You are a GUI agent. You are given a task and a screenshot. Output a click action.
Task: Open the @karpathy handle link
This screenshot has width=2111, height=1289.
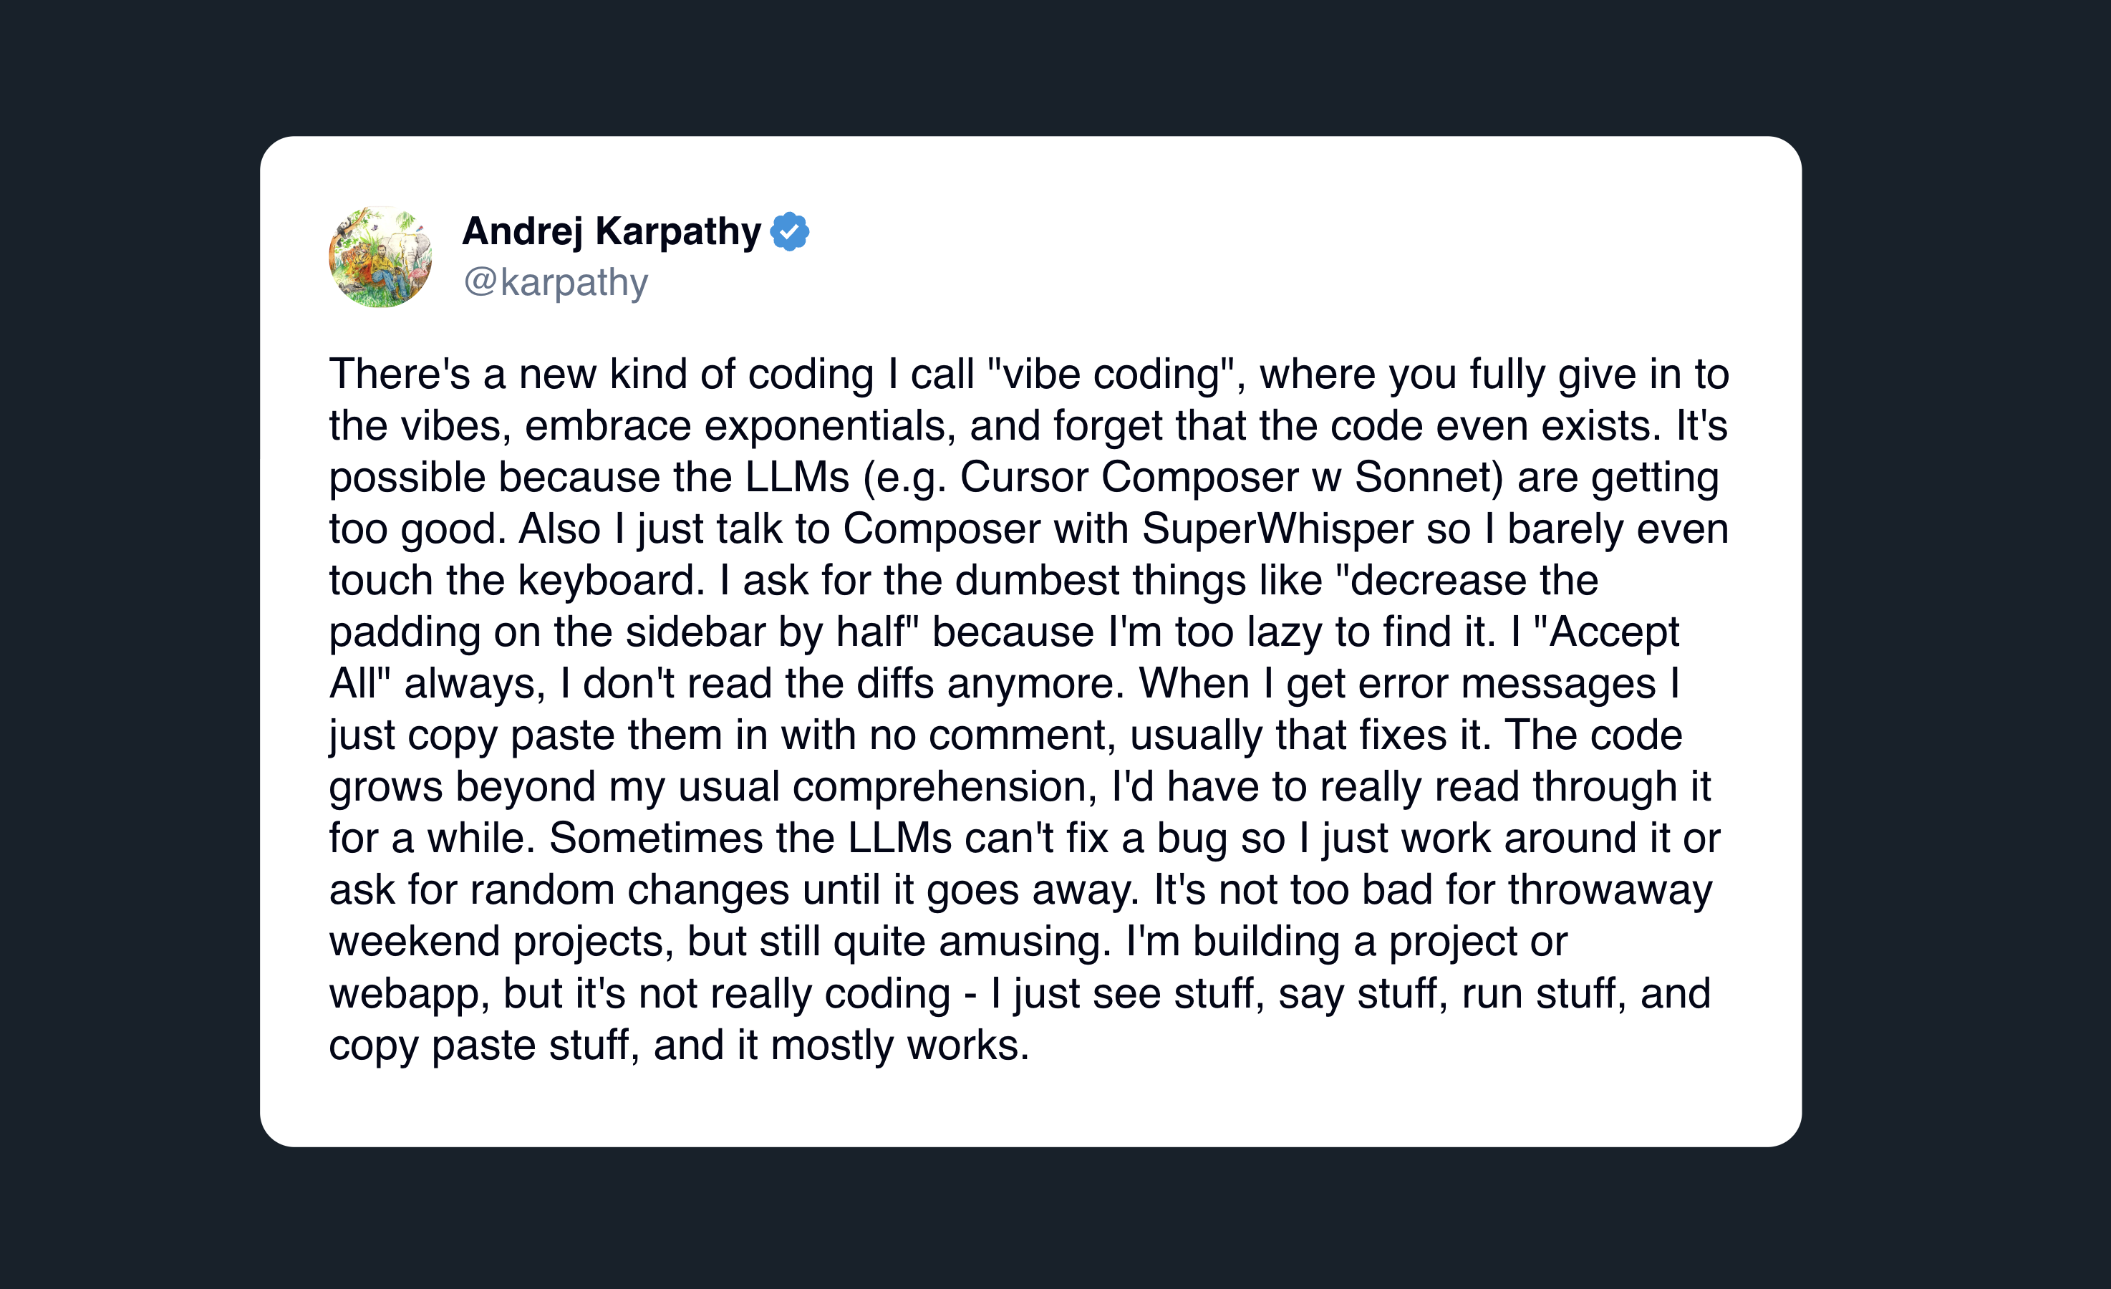point(555,283)
